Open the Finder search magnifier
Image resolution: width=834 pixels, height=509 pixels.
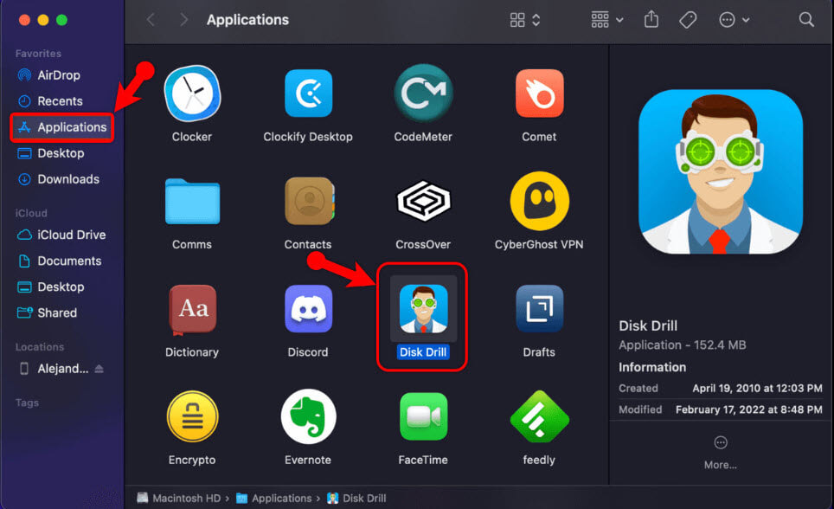tap(806, 20)
